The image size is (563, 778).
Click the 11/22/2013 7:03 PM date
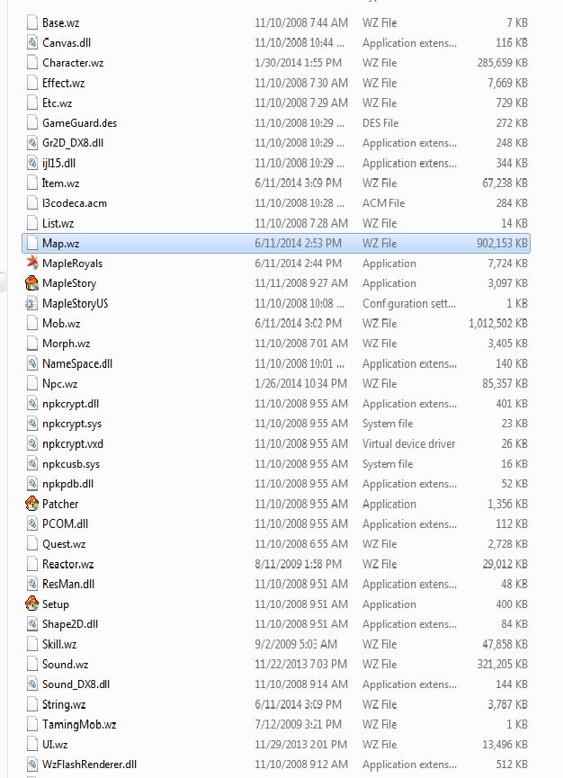(x=300, y=664)
